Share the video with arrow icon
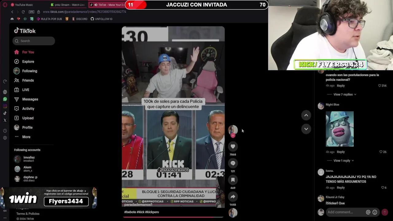The image size is (393, 221). (x=233, y=196)
